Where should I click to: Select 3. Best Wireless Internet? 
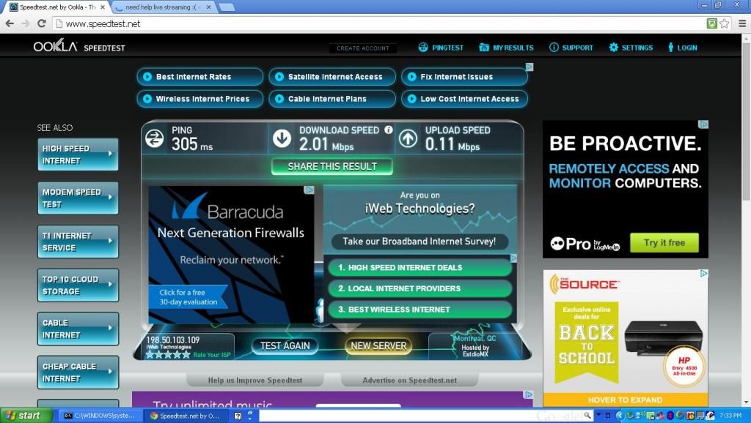(420, 310)
